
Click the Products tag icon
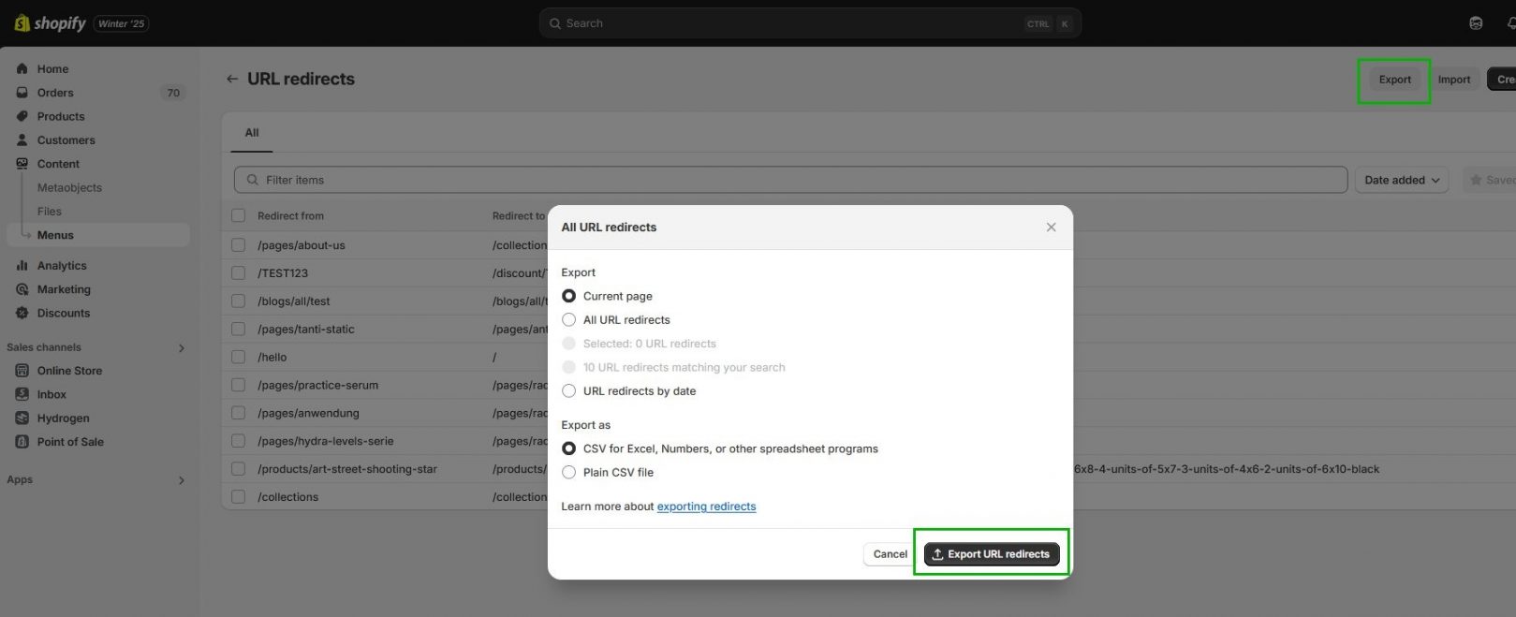coord(22,116)
